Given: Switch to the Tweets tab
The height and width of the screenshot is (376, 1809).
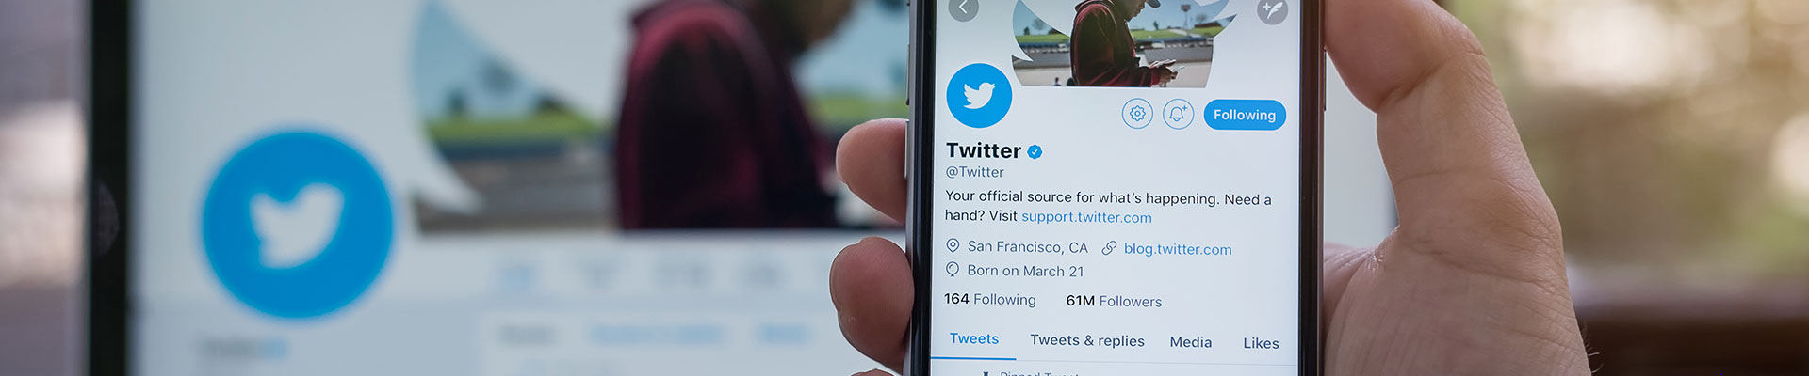Looking at the screenshot, I should coord(974,339).
